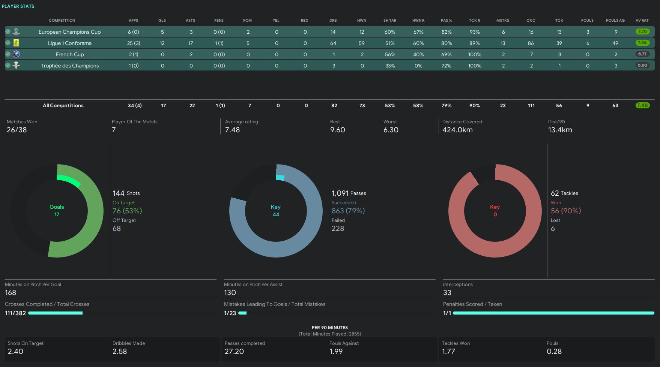Click the Penalties Scored progress bar

(x=553, y=313)
